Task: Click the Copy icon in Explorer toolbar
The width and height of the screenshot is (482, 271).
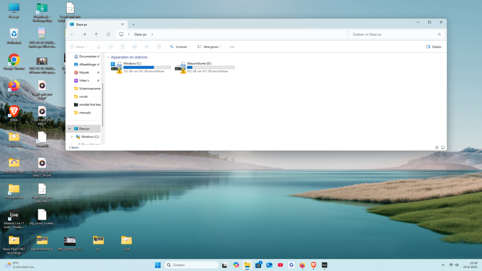Action: (110, 47)
